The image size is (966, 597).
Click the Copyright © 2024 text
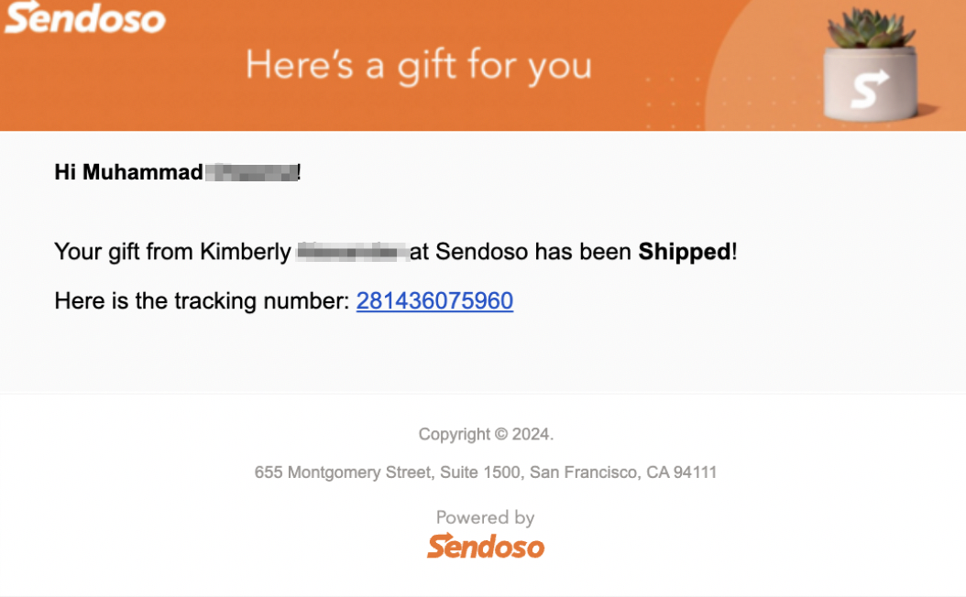(486, 434)
